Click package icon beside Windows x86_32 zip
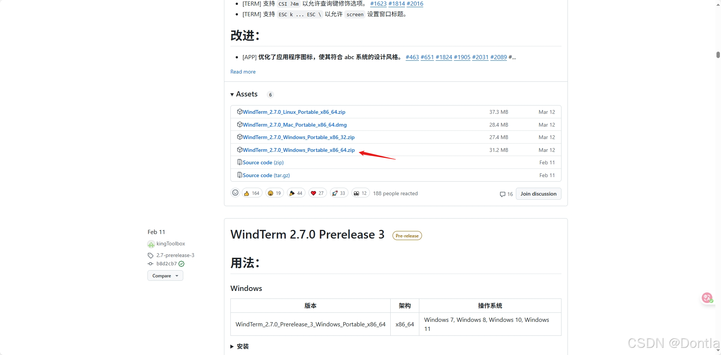The height and width of the screenshot is (355, 721). coord(239,137)
